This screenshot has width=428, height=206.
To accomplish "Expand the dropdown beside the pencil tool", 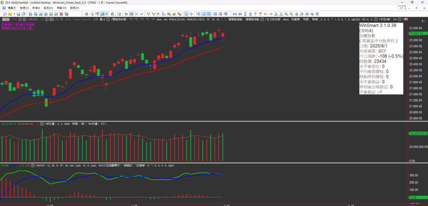I will (x=107, y=14).
